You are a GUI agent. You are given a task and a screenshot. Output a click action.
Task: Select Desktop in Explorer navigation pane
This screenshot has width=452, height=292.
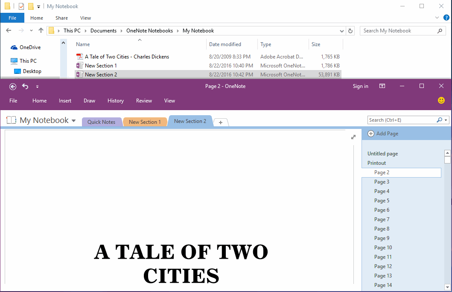pyautogui.click(x=27, y=71)
